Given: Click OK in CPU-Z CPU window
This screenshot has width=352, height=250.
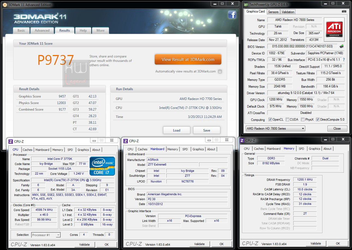Looking at the screenshot, I should point(107,245).
